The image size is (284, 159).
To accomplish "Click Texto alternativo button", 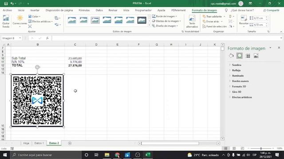I will pos(192,22).
